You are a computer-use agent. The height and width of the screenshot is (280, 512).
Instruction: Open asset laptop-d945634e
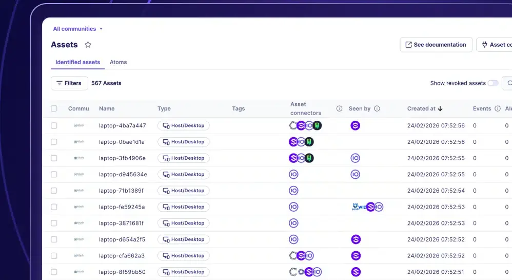tap(123, 174)
